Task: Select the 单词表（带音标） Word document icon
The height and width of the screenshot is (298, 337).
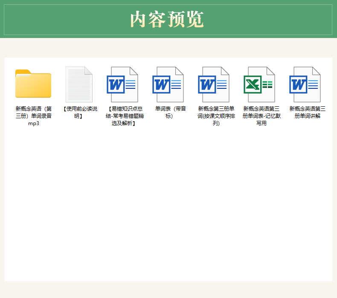Action: click(168, 85)
